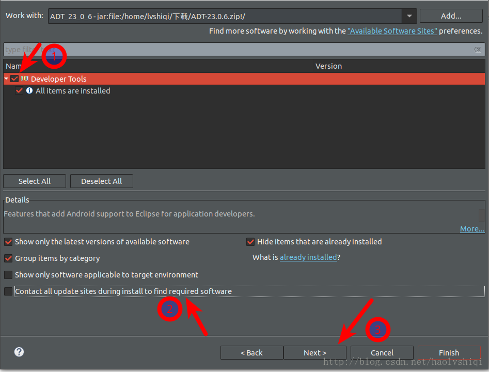489x372 pixels.
Task: Click the Finish button
Action: point(449,353)
